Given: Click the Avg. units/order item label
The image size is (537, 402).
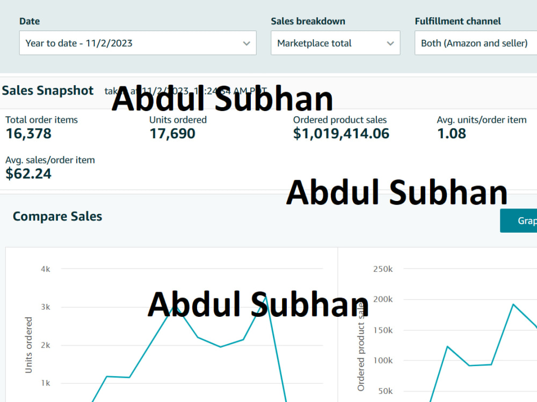Looking at the screenshot, I should [x=482, y=120].
